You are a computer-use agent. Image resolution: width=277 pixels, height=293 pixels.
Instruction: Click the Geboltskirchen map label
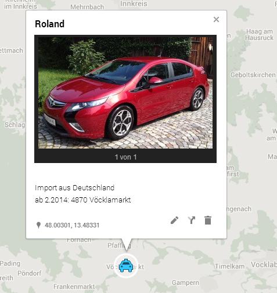click(253, 75)
